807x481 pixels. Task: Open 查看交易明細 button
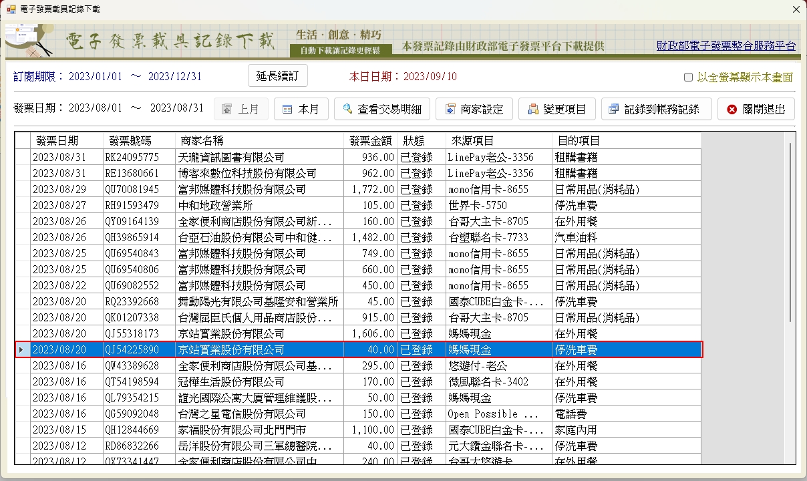point(382,109)
